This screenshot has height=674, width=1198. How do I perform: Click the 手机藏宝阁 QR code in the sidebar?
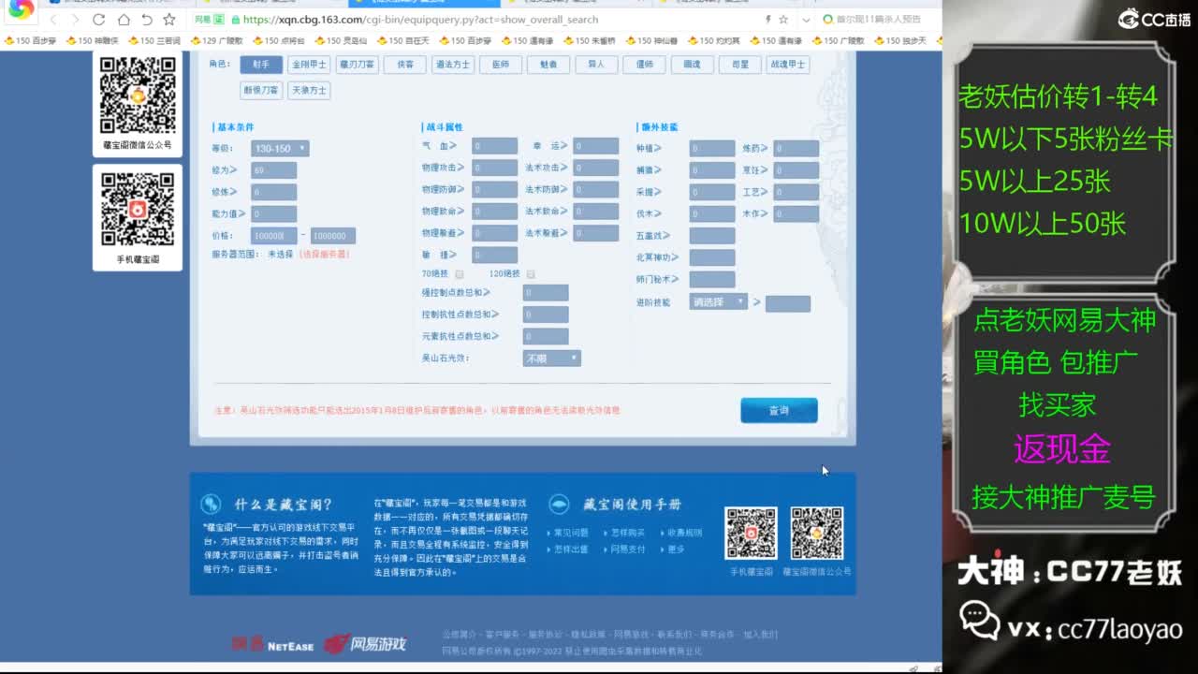click(138, 209)
